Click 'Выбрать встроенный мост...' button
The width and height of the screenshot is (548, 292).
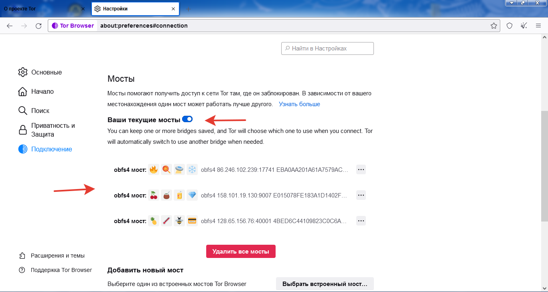325,284
